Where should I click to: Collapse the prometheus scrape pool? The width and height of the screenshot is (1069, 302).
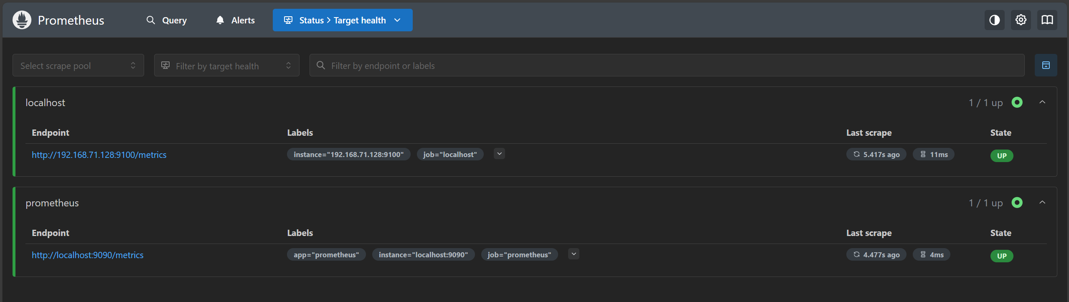(x=1042, y=203)
